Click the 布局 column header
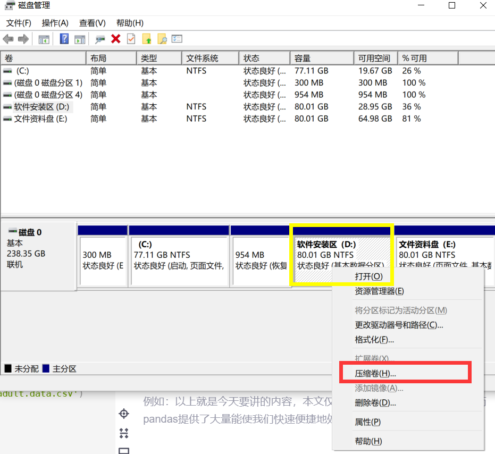 click(112, 58)
